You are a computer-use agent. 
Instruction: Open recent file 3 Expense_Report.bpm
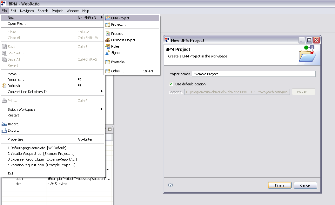pos(52,159)
